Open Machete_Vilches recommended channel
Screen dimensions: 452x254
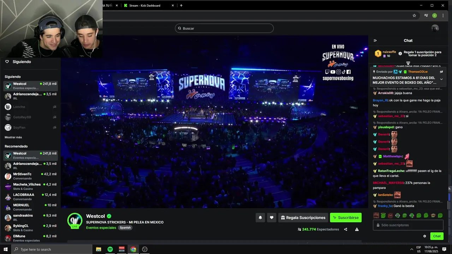[31, 186]
